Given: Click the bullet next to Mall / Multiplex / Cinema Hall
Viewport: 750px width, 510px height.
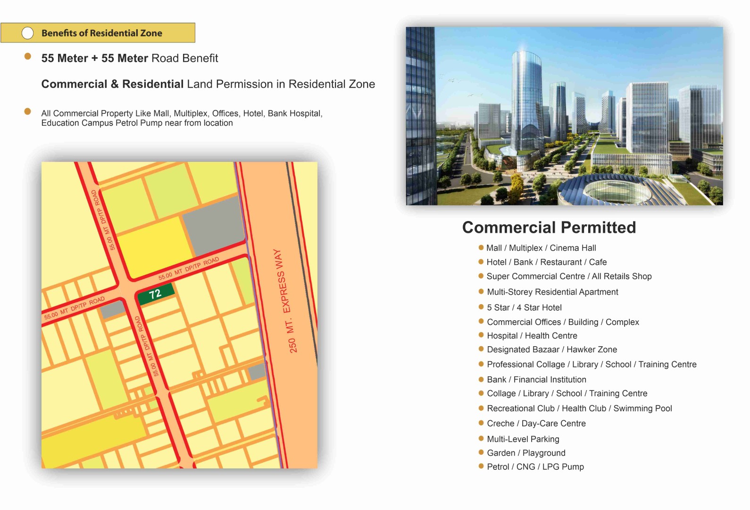Looking at the screenshot, I should coord(481,247).
